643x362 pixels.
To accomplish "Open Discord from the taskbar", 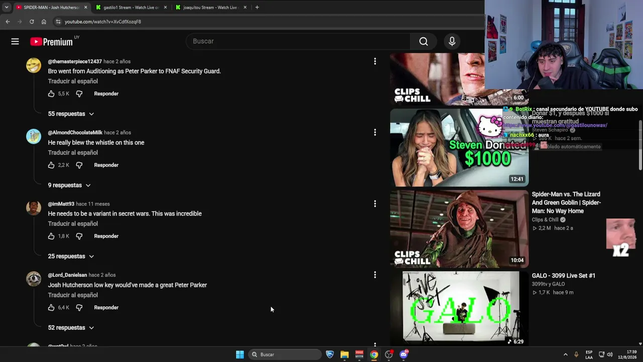I will 403,354.
